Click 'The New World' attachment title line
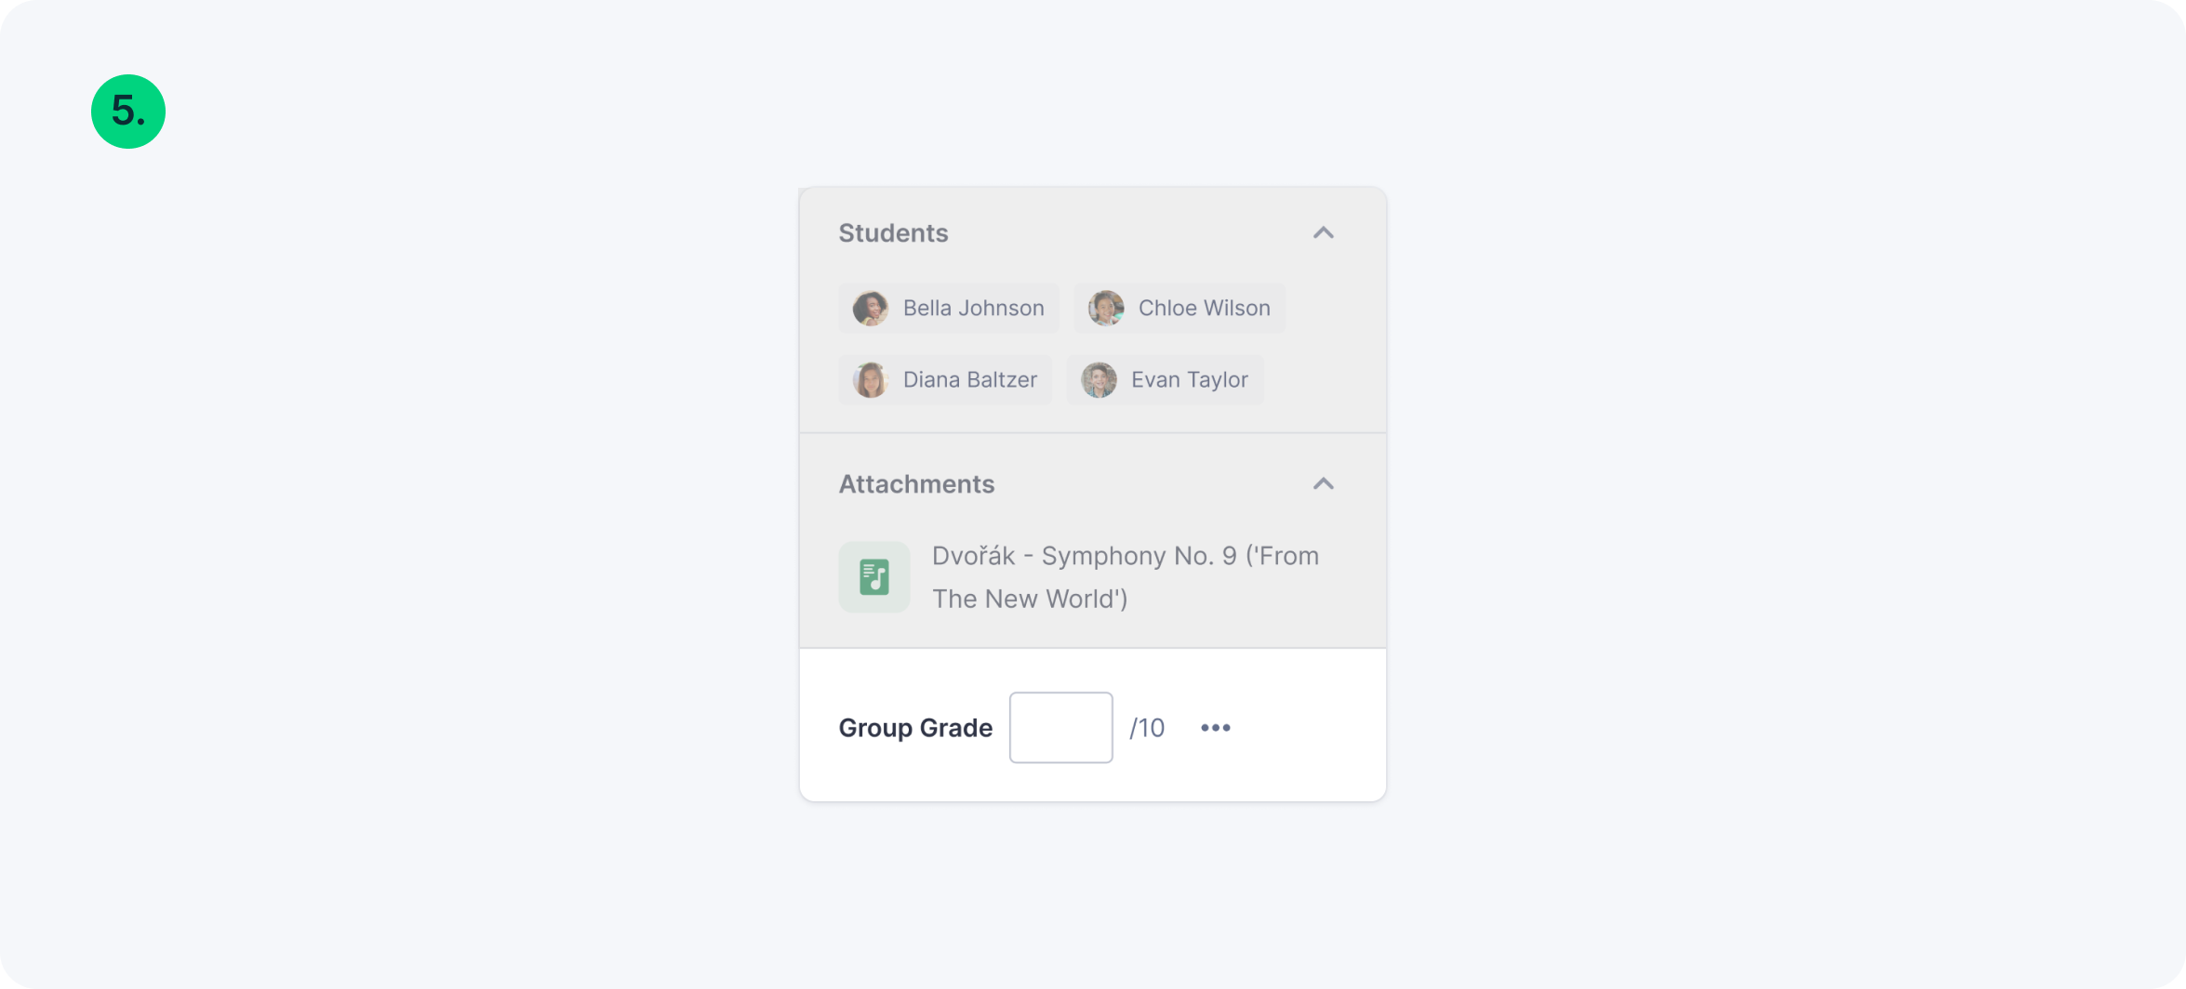This screenshot has height=989, width=2186. coord(1030,599)
